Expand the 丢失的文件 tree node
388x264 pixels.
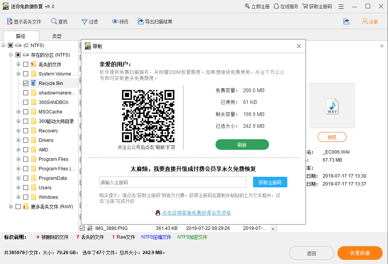(18, 64)
